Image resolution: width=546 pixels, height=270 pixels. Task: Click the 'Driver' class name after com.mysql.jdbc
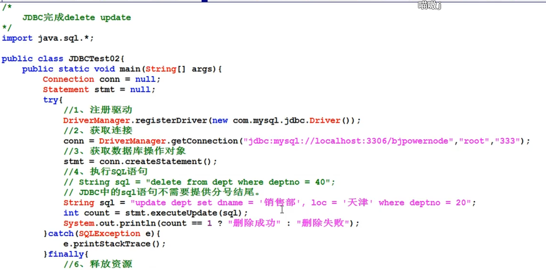coord(325,120)
